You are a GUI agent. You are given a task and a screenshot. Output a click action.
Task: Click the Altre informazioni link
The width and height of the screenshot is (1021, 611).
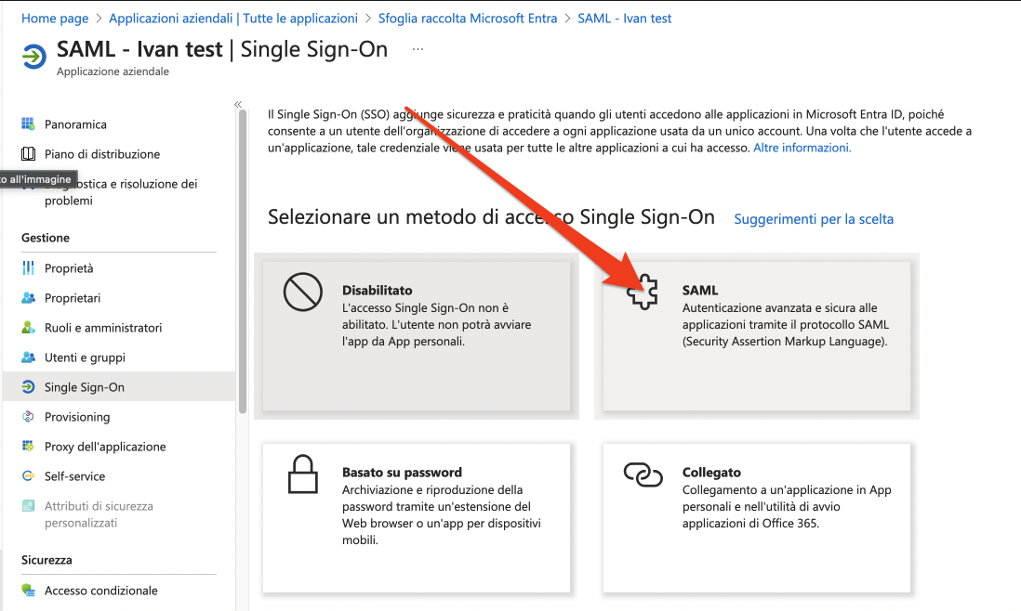802,148
